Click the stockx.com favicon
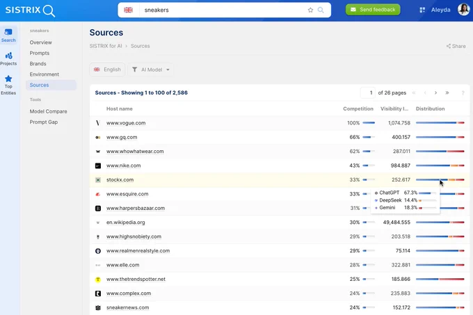The image size is (473, 315). point(98,180)
